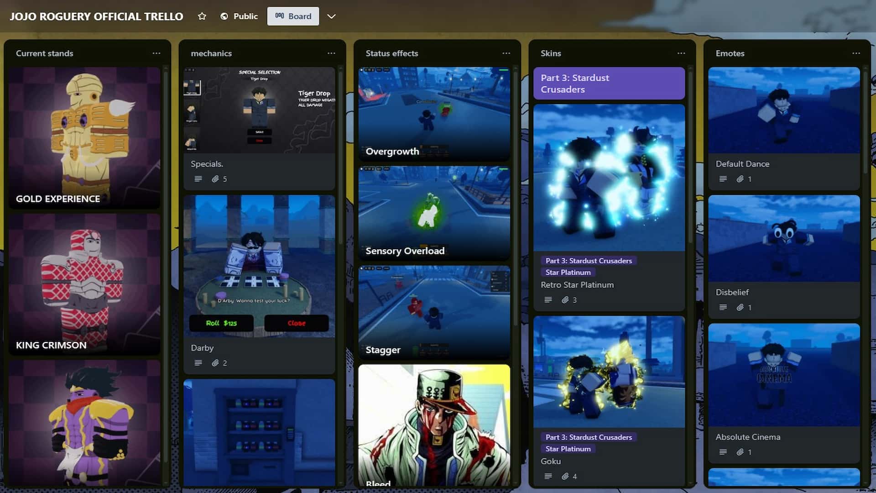Click the Current stands list title
The height and width of the screenshot is (493, 876).
45,53
